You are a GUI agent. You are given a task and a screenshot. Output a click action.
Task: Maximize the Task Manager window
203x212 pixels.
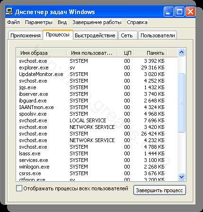pos(179,12)
